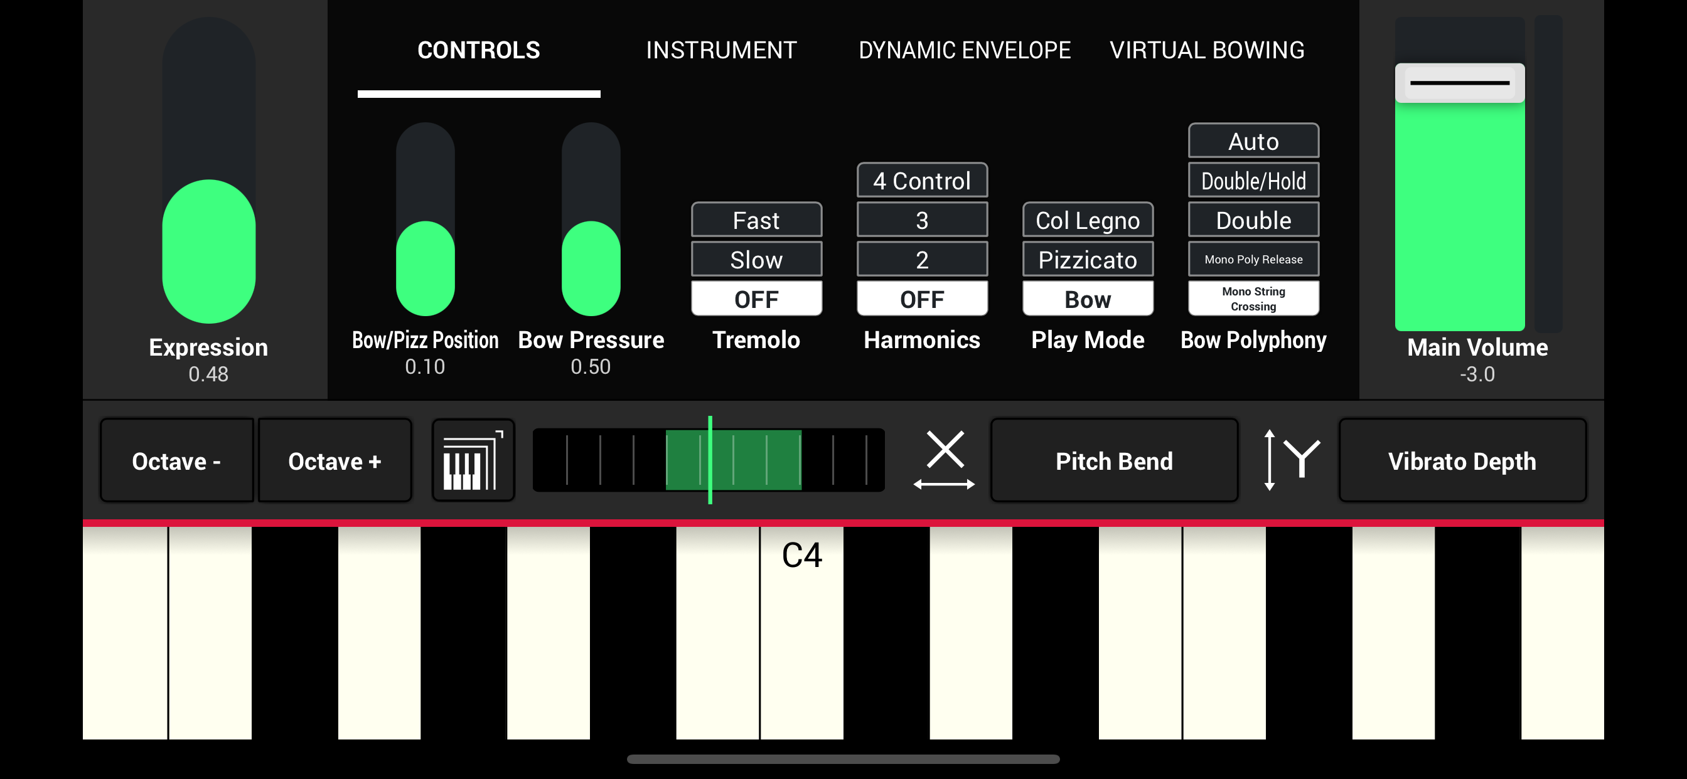Set Bow Polyphony to Double/Hold
The height and width of the screenshot is (779, 1687).
point(1253,181)
